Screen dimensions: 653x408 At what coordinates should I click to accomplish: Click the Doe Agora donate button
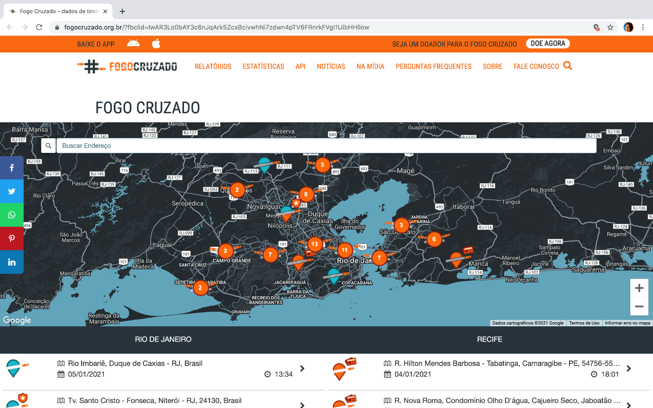pyautogui.click(x=548, y=43)
